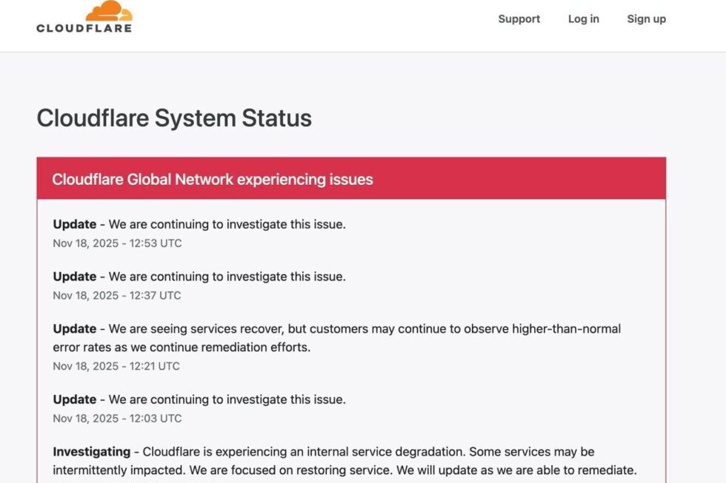726x483 pixels.
Task: Click the 'internal service degradation' message text
Action: [367, 451]
